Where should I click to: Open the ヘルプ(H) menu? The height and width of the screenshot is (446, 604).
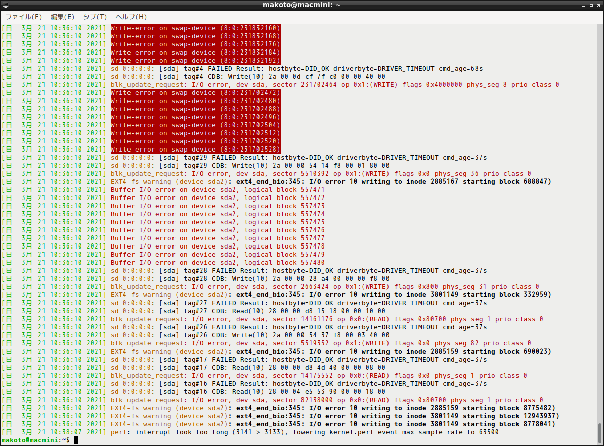click(131, 17)
